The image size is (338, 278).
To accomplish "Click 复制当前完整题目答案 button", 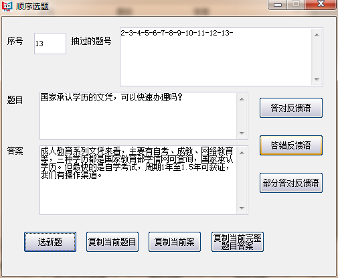I will pos(238,242).
